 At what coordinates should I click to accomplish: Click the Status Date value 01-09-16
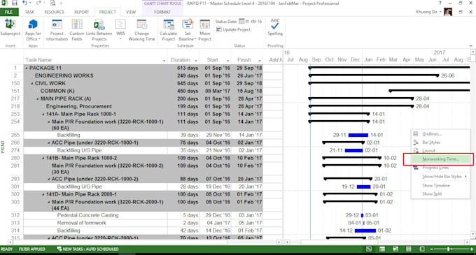click(x=254, y=22)
